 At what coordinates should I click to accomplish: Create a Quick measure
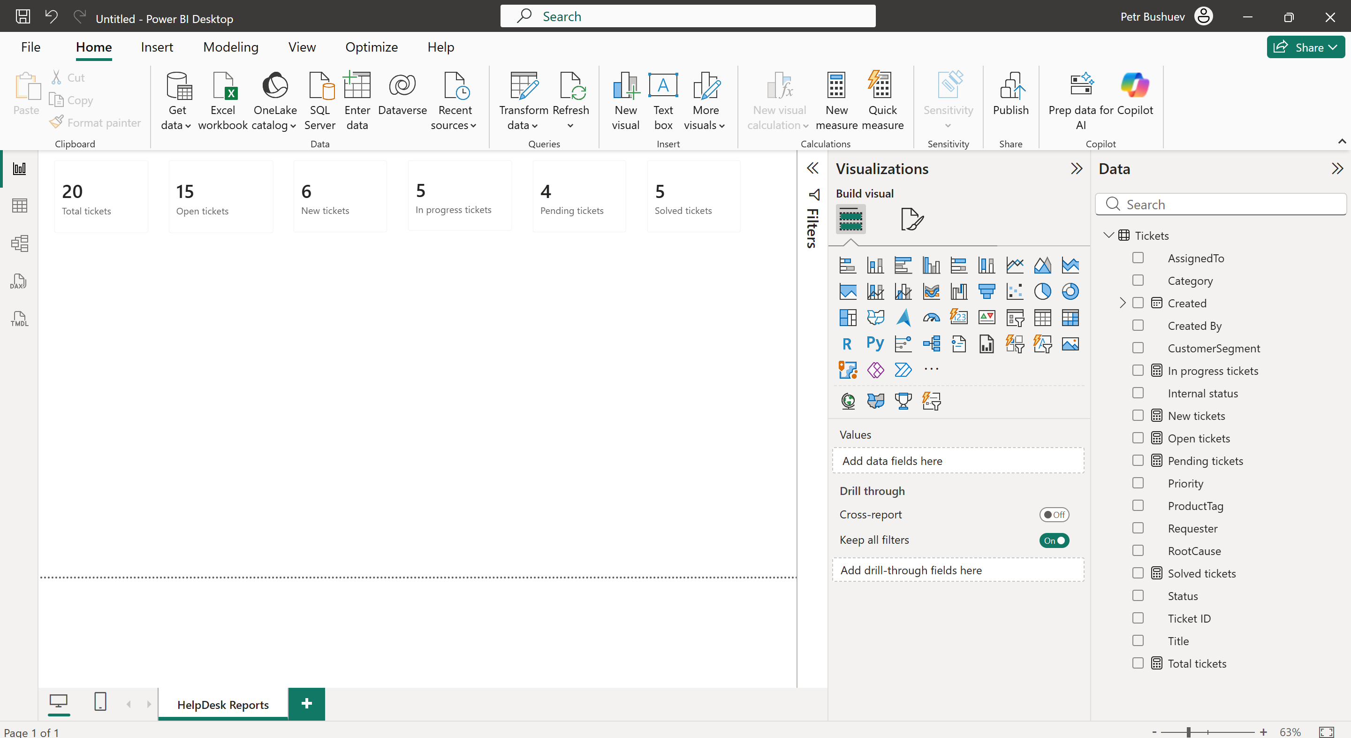tap(883, 101)
